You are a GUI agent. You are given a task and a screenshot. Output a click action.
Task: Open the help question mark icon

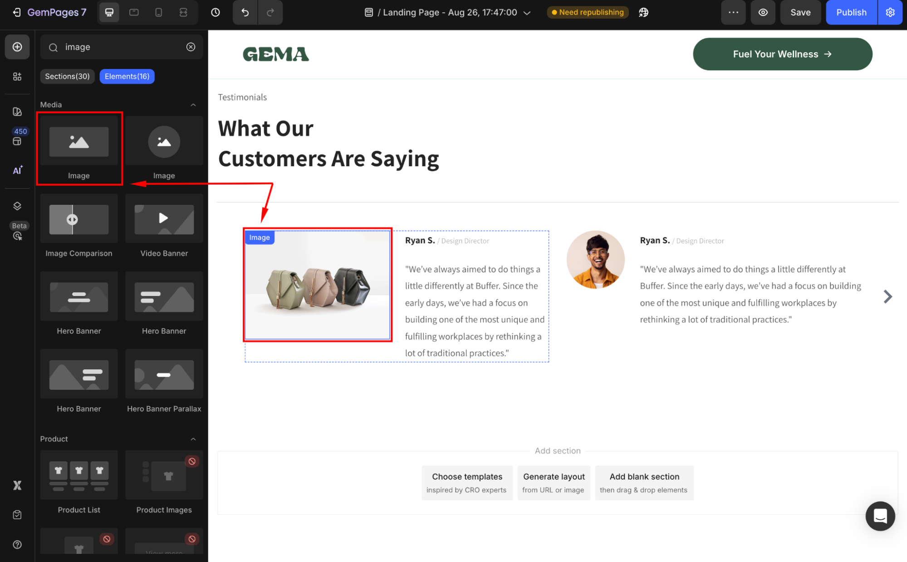click(17, 544)
